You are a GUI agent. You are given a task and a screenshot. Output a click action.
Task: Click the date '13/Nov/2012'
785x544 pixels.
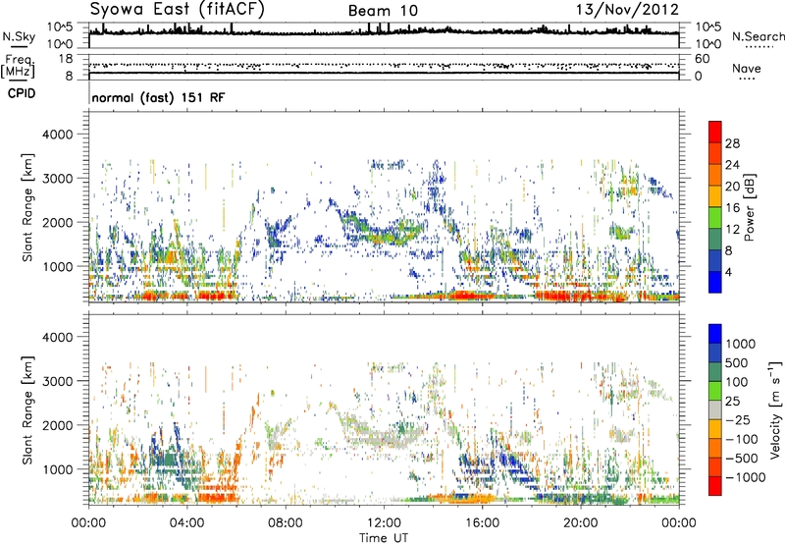click(x=627, y=10)
